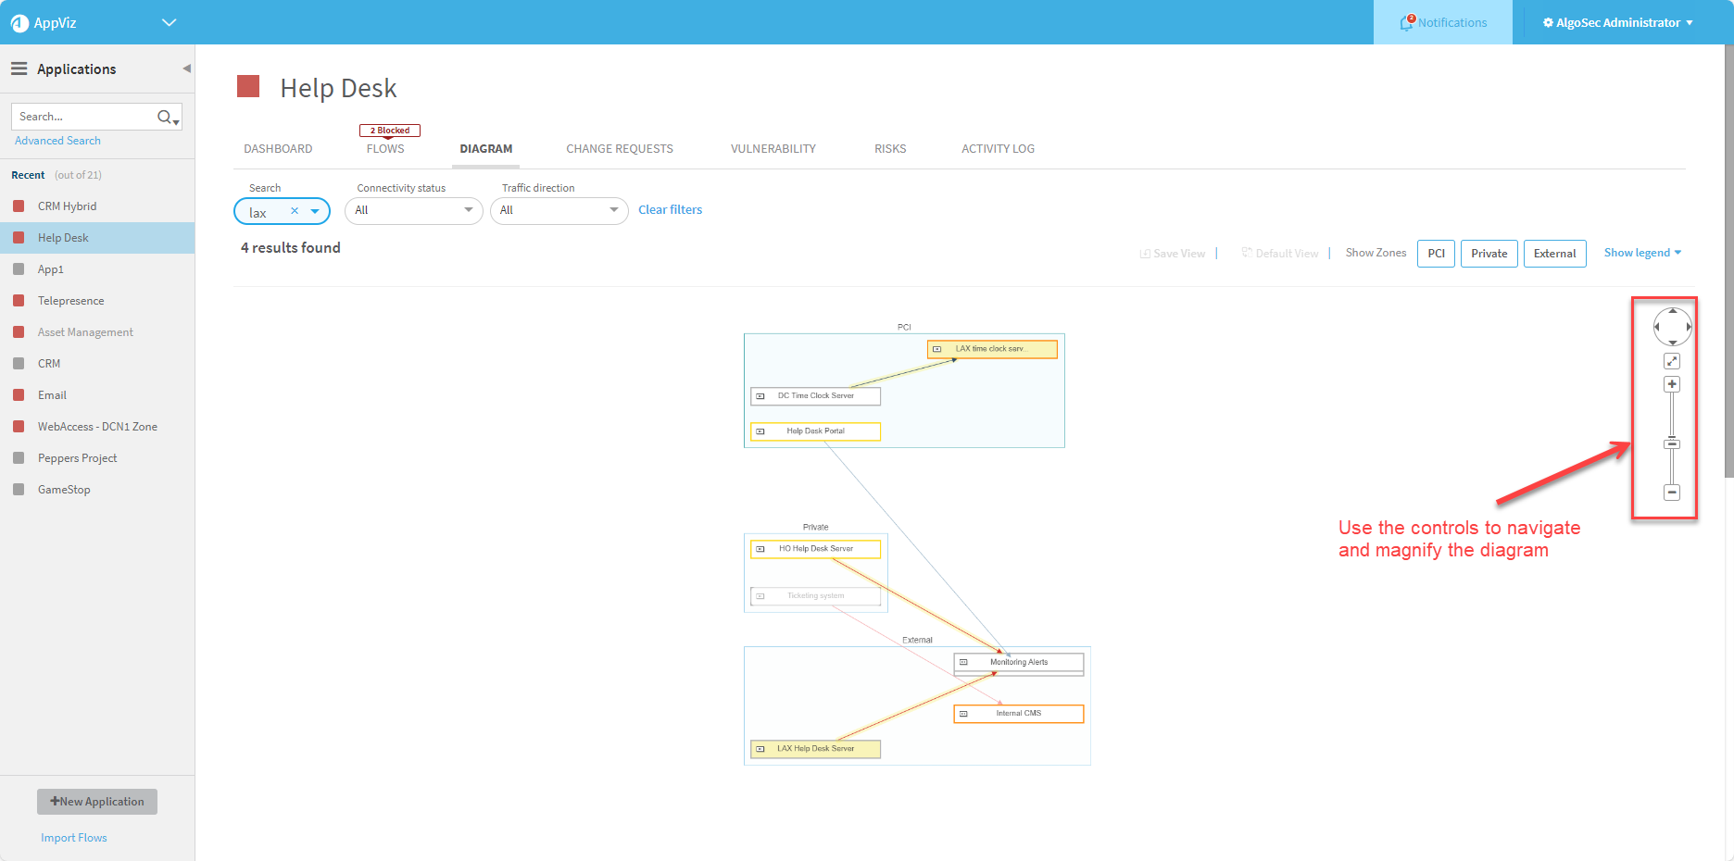The image size is (1734, 861).
Task: Click the sidebar search magnifier icon
Action: 165,117
